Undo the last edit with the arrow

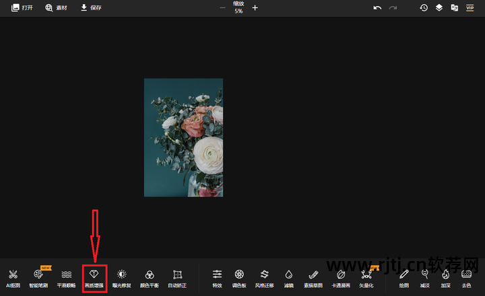point(377,7)
